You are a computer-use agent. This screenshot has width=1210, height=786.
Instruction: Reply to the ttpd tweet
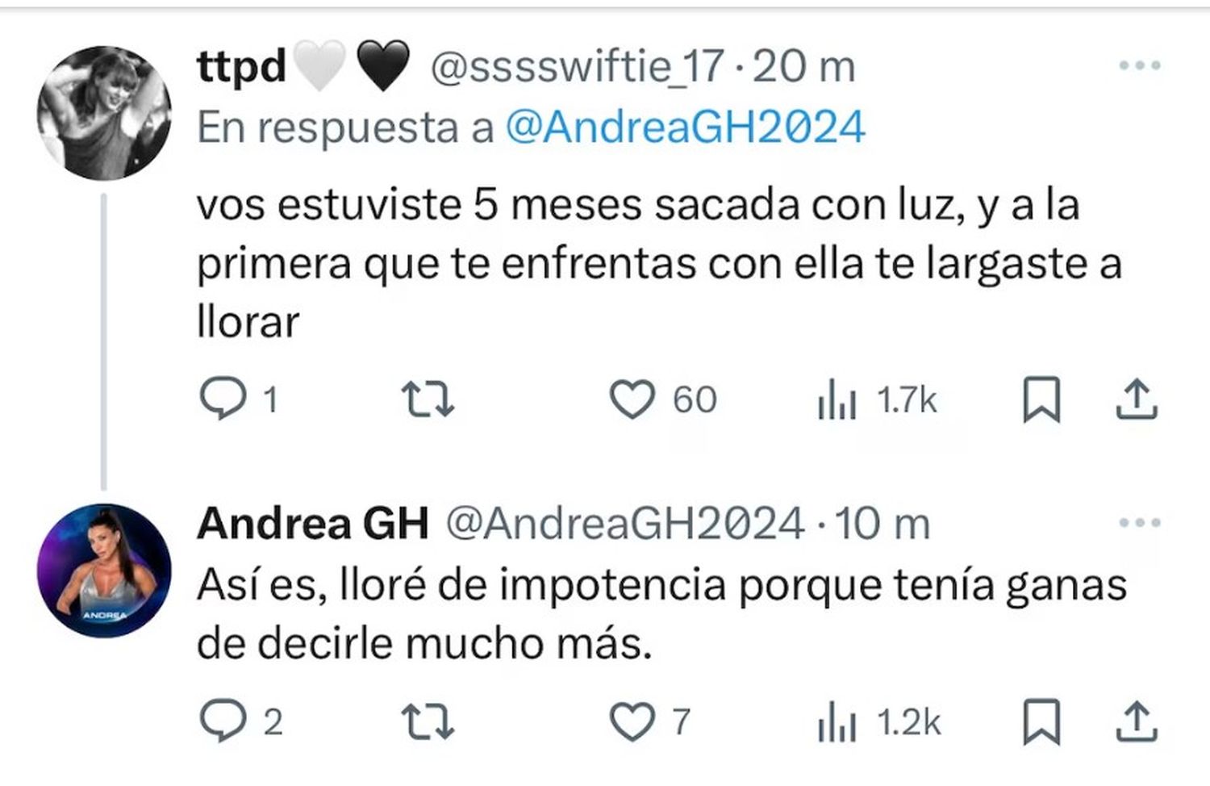[239, 399]
